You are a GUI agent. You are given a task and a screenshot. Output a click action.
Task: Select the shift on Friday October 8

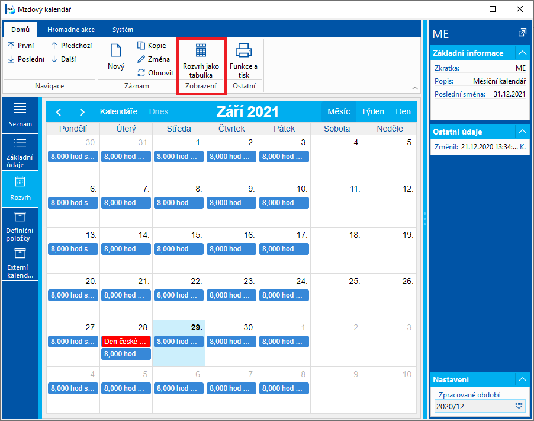pos(284,388)
